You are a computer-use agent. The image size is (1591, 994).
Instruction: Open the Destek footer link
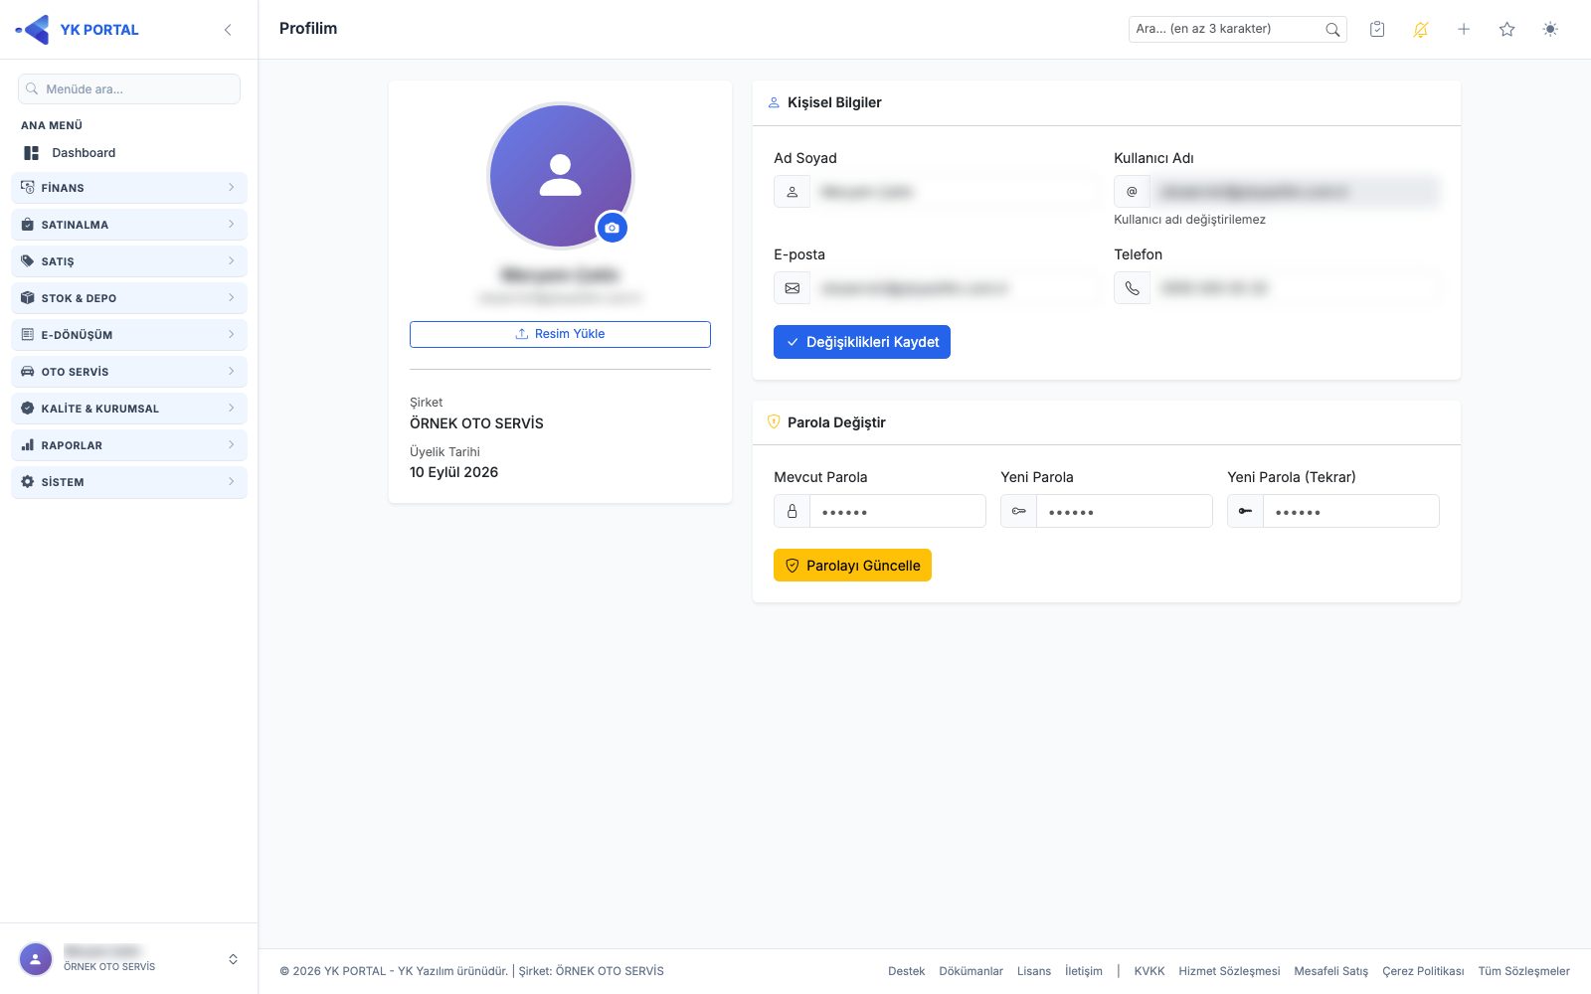click(906, 971)
